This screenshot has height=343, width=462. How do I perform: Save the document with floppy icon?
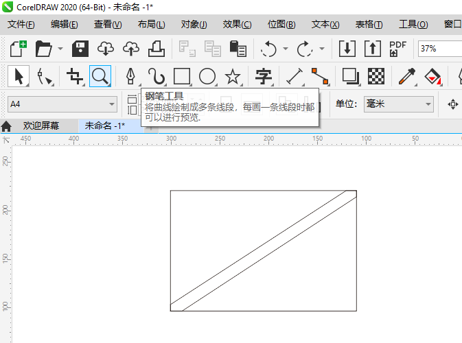pyautogui.click(x=80, y=49)
